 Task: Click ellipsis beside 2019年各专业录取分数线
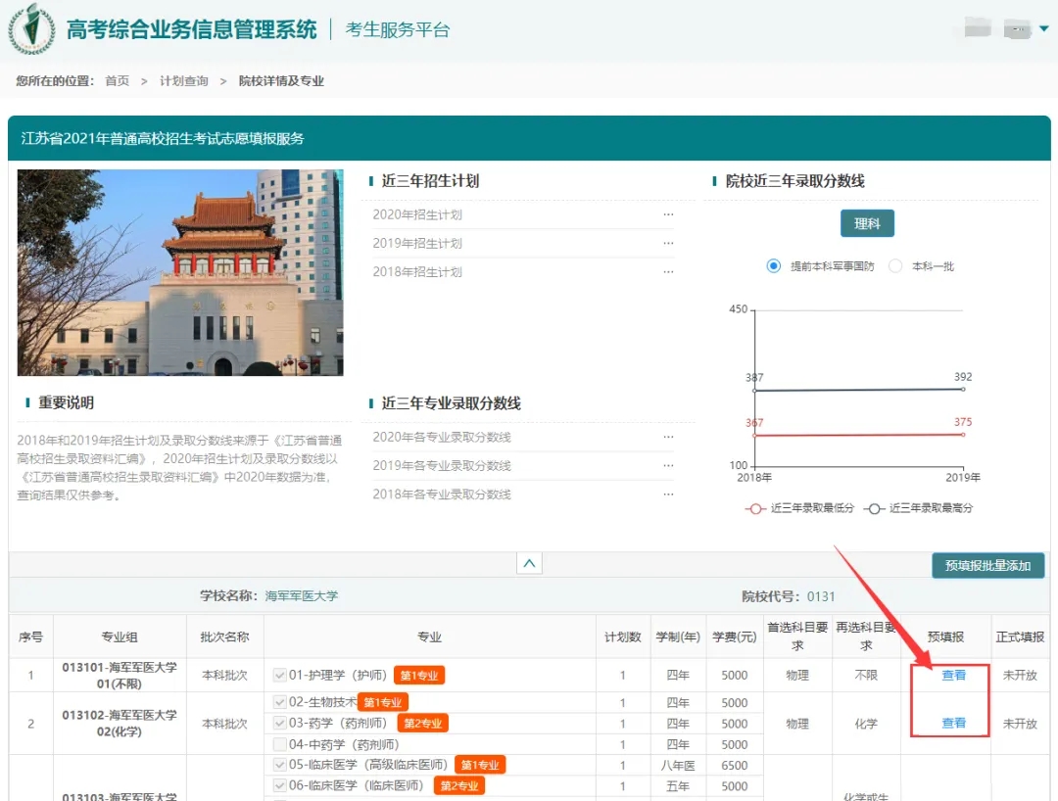coord(668,465)
